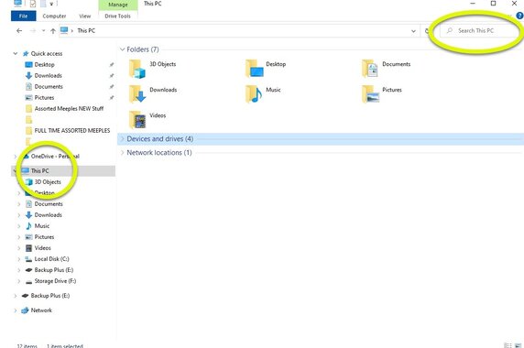This screenshot has height=348, width=524.
Task: Click the New folder quick access toolbar icon
Action: [43, 4]
